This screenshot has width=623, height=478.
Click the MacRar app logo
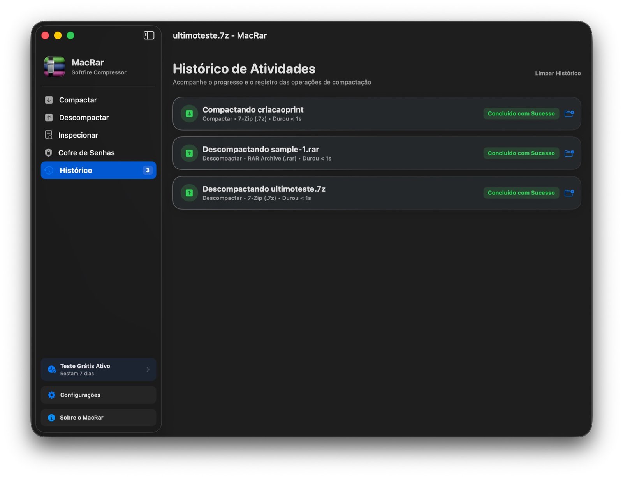55,67
